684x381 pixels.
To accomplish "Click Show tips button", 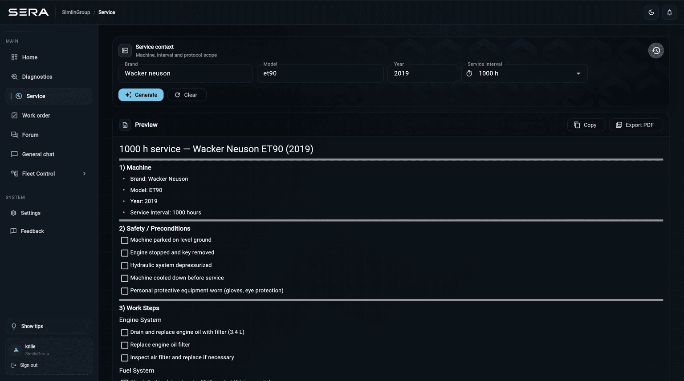I will coord(49,326).
